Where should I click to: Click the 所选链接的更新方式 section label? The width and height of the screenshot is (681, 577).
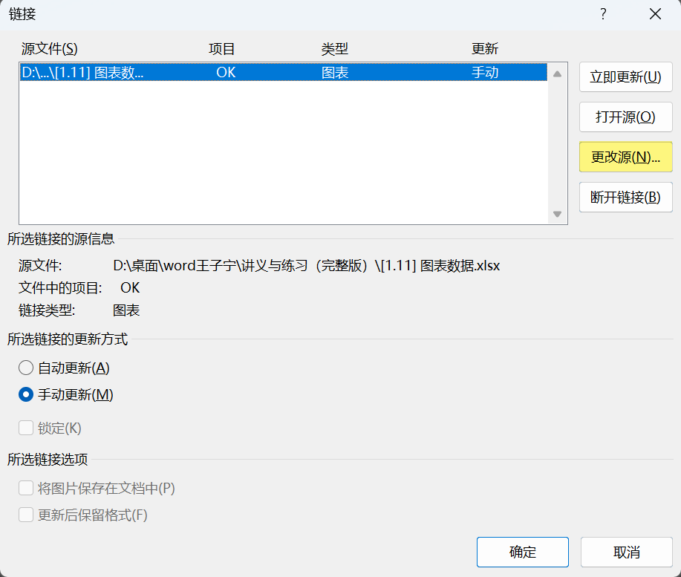click(68, 339)
